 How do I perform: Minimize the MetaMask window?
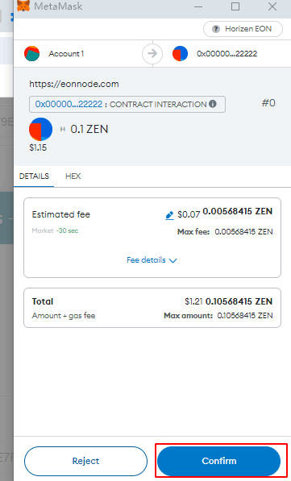tap(198, 6)
